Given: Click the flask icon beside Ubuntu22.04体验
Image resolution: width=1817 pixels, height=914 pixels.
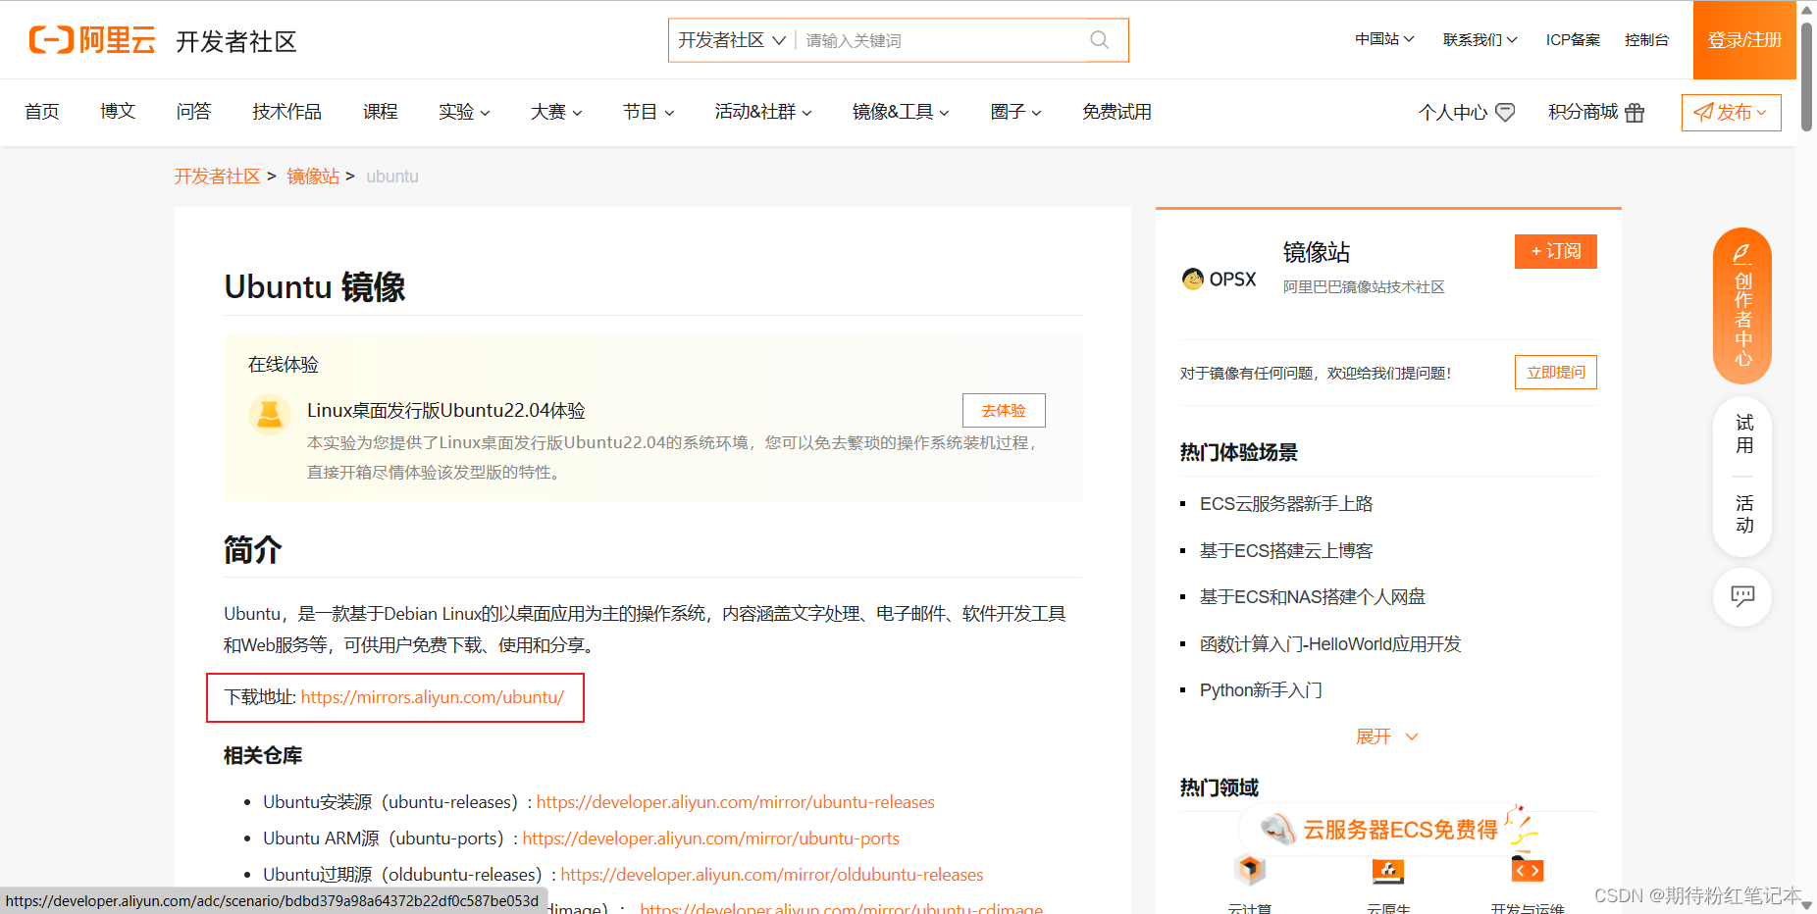Looking at the screenshot, I should click(x=270, y=415).
